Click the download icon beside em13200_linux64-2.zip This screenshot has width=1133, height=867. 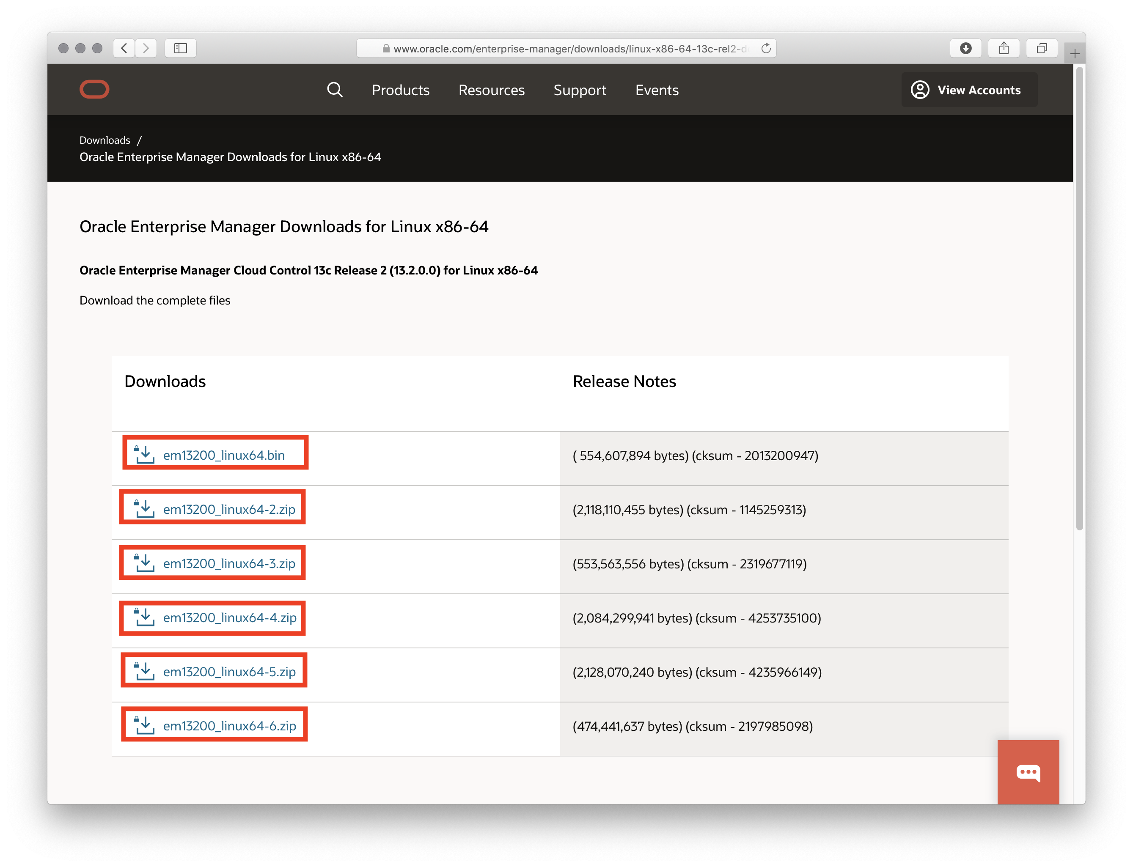click(x=144, y=509)
